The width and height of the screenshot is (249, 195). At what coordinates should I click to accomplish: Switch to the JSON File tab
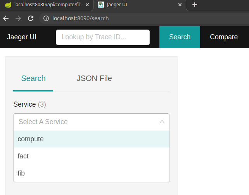[94, 78]
